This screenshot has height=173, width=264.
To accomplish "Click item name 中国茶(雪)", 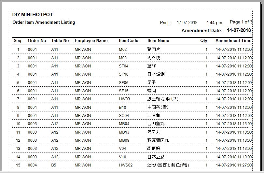I will pos(158,107).
